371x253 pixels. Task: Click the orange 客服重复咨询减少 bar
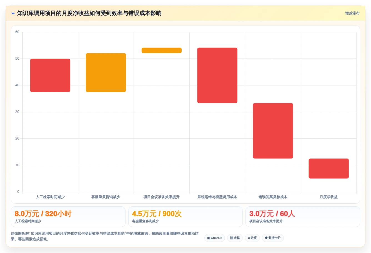[106, 73]
